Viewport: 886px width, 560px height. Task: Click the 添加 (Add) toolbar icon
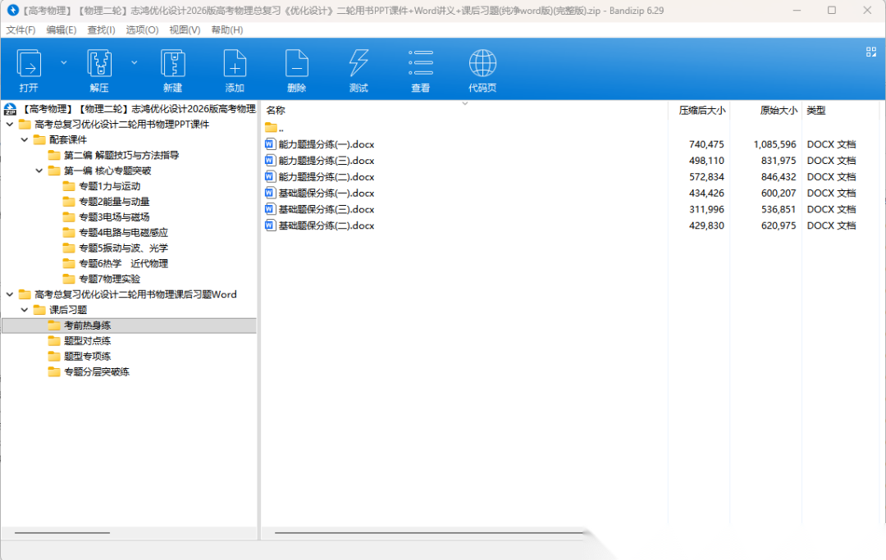pyautogui.click(x=235, y=70)
